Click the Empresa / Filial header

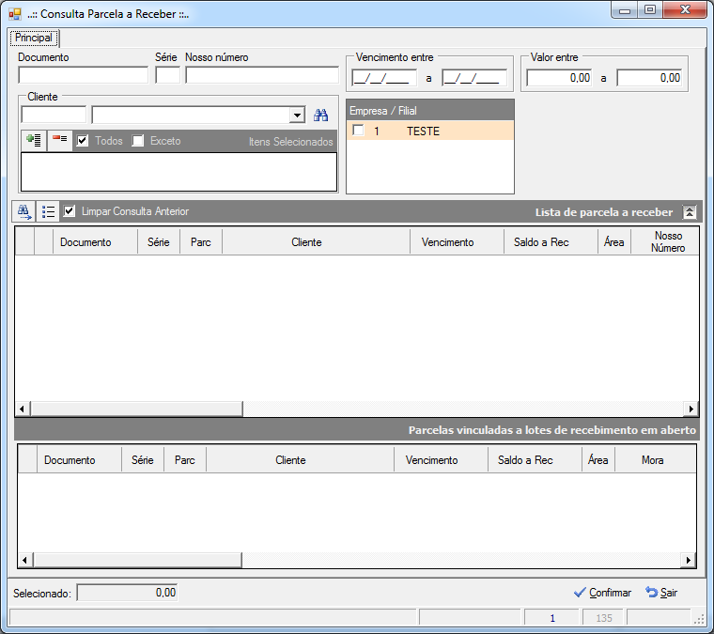coord(430,111)
